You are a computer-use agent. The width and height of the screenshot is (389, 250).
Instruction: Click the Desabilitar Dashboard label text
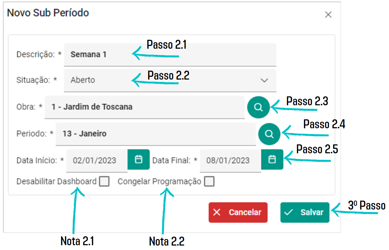(x=57, y=181)
